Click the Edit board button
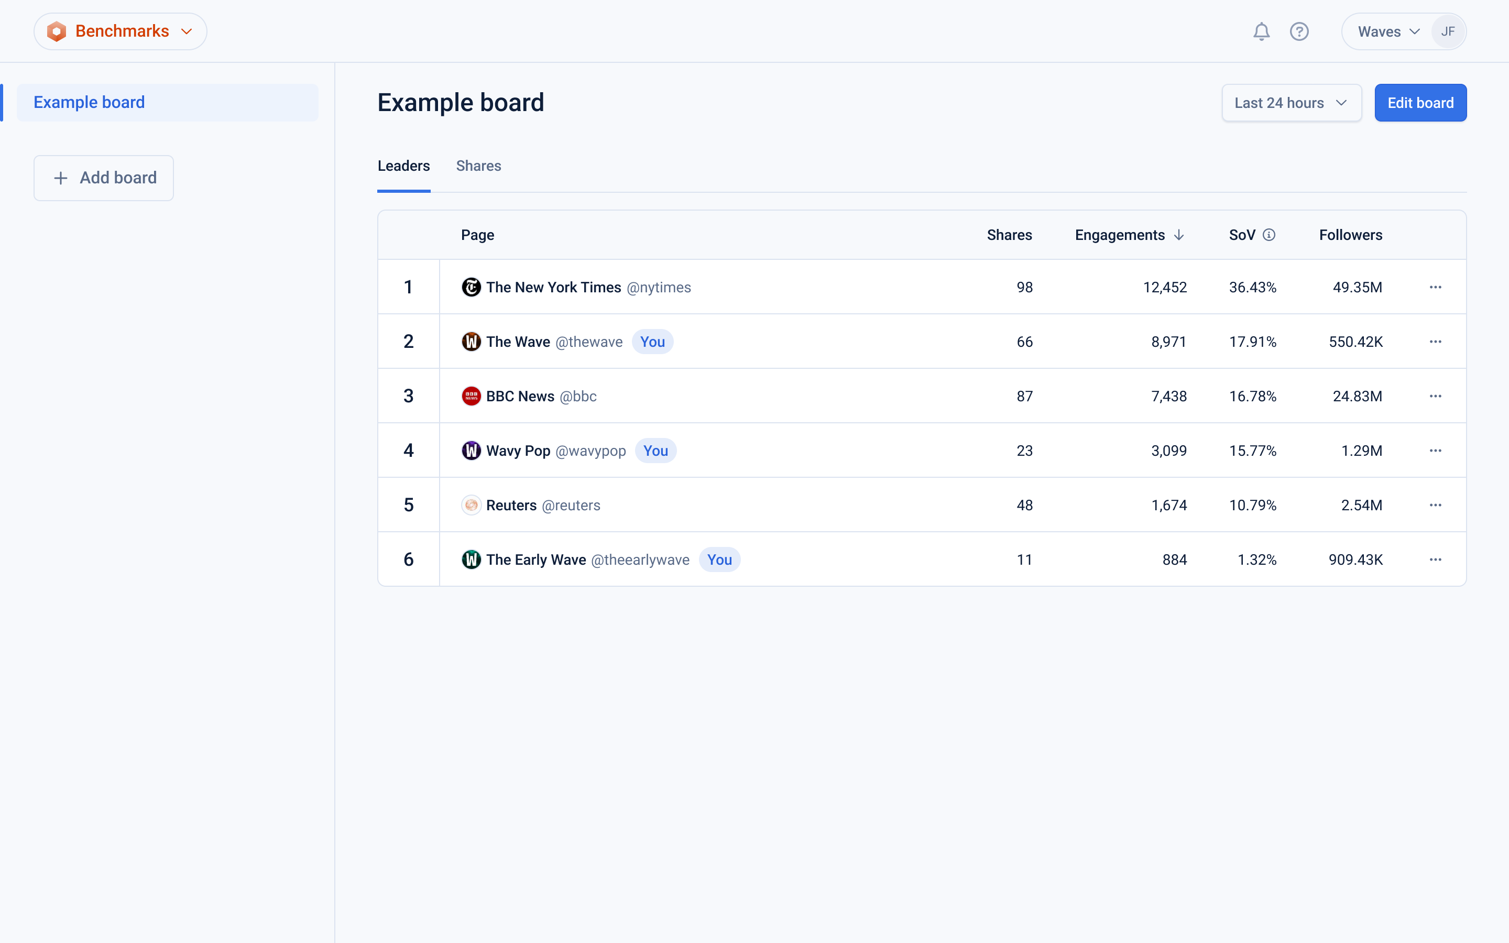This screenshot has width=1509, height=943. [x=1420, y=103]
